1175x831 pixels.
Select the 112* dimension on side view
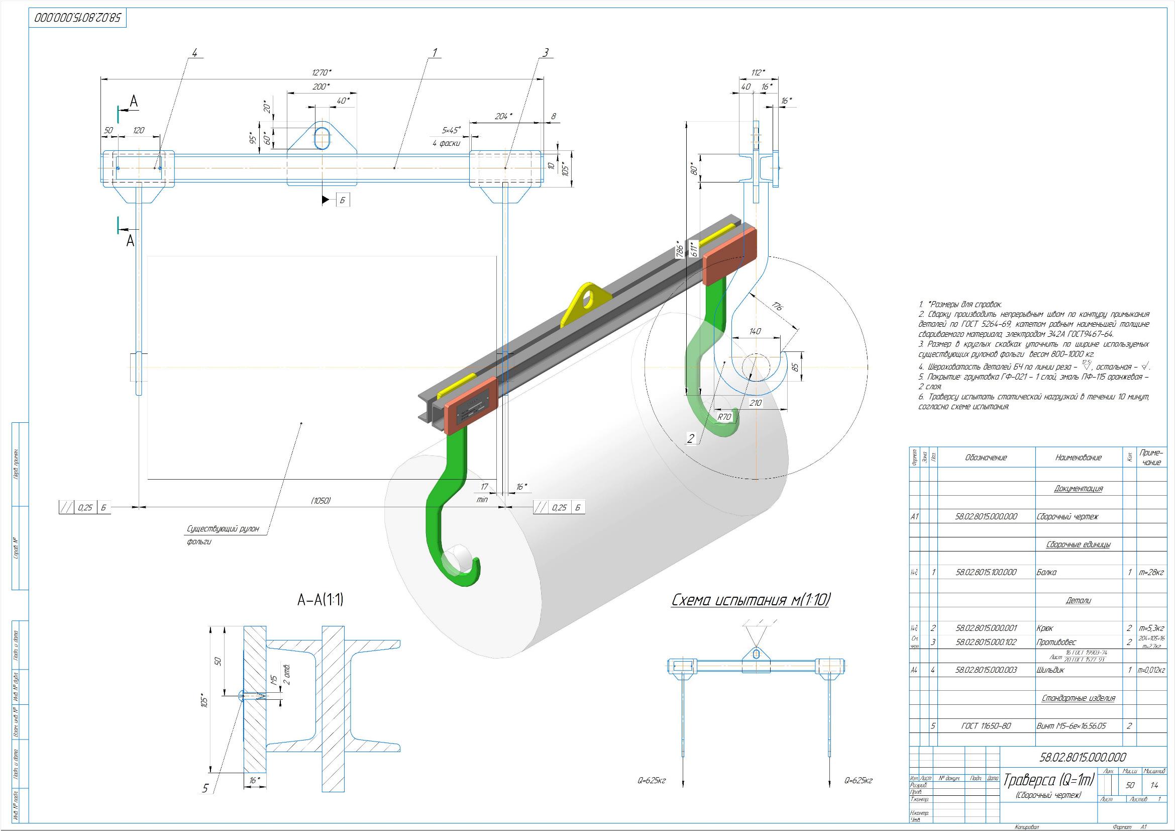759,73
